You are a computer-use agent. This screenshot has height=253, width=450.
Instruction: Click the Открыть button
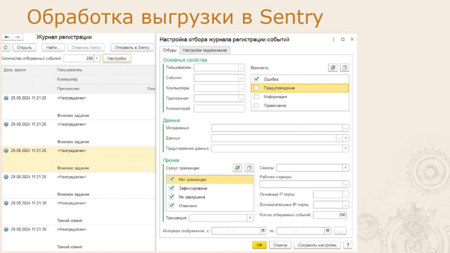[x=24, y=47]
